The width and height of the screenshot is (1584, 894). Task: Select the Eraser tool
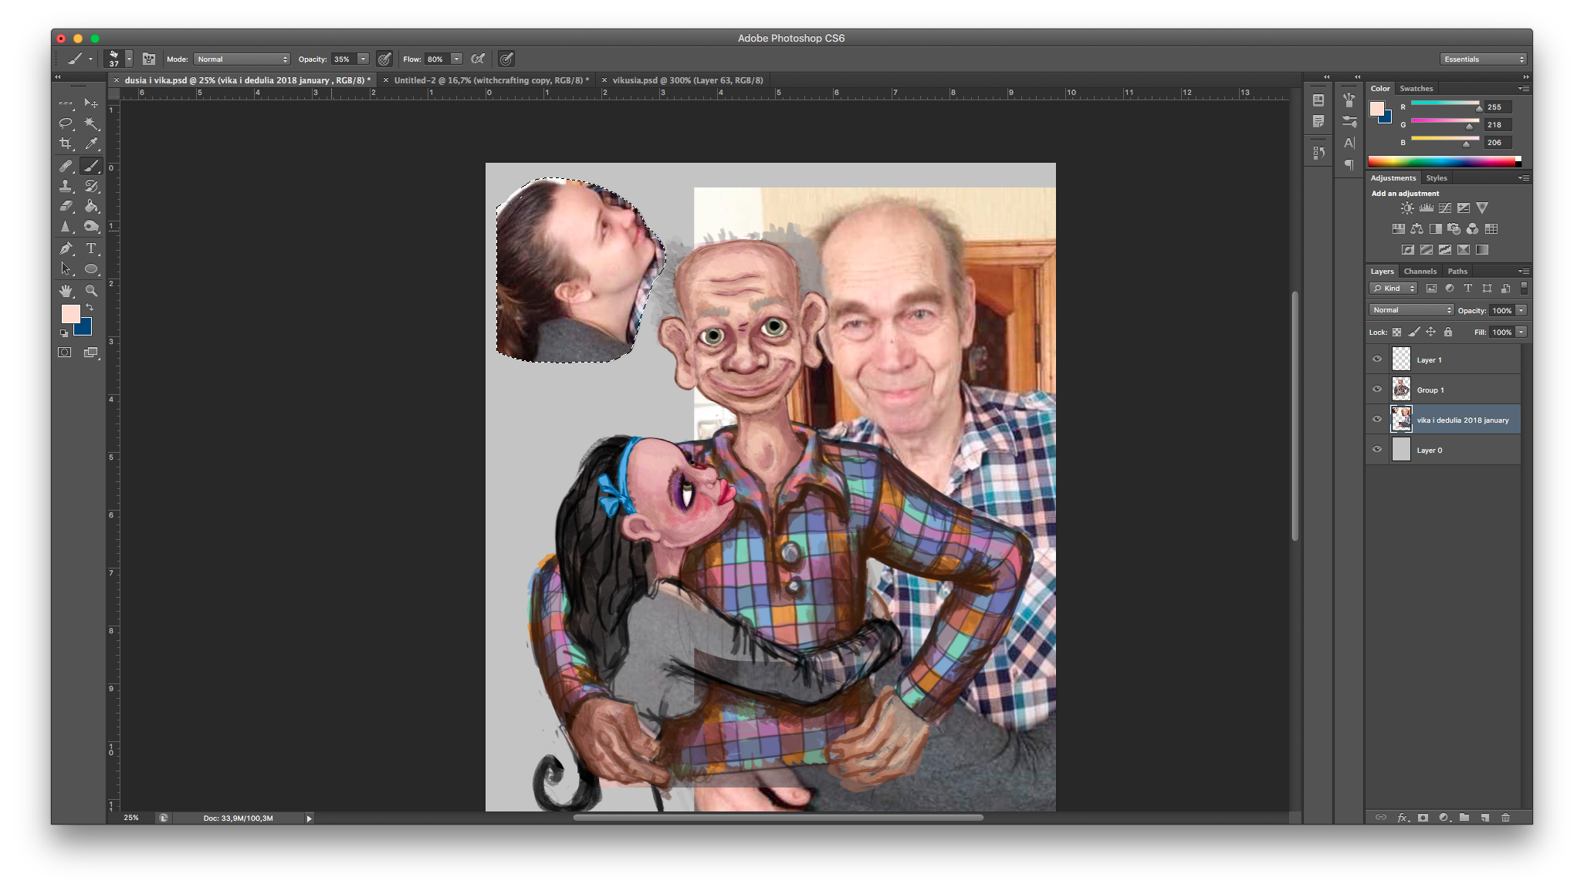(66, 206)
